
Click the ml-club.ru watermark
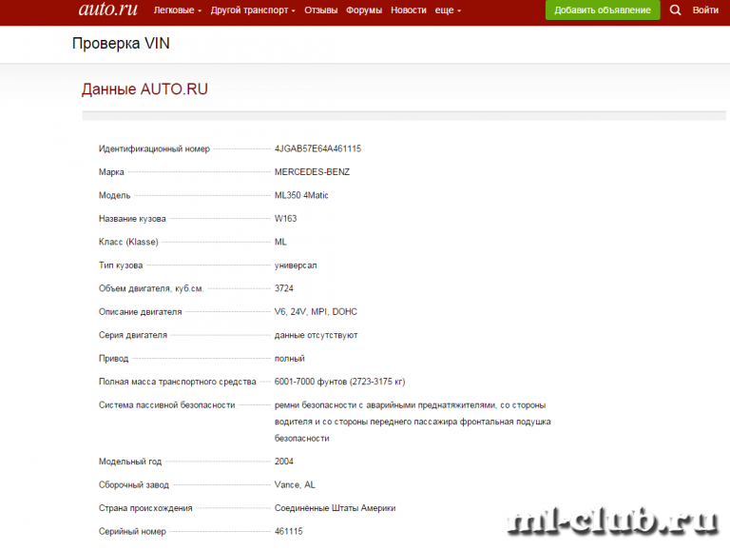613,521
